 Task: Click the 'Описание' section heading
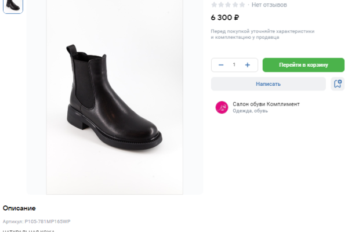click(x=19, y=208)
